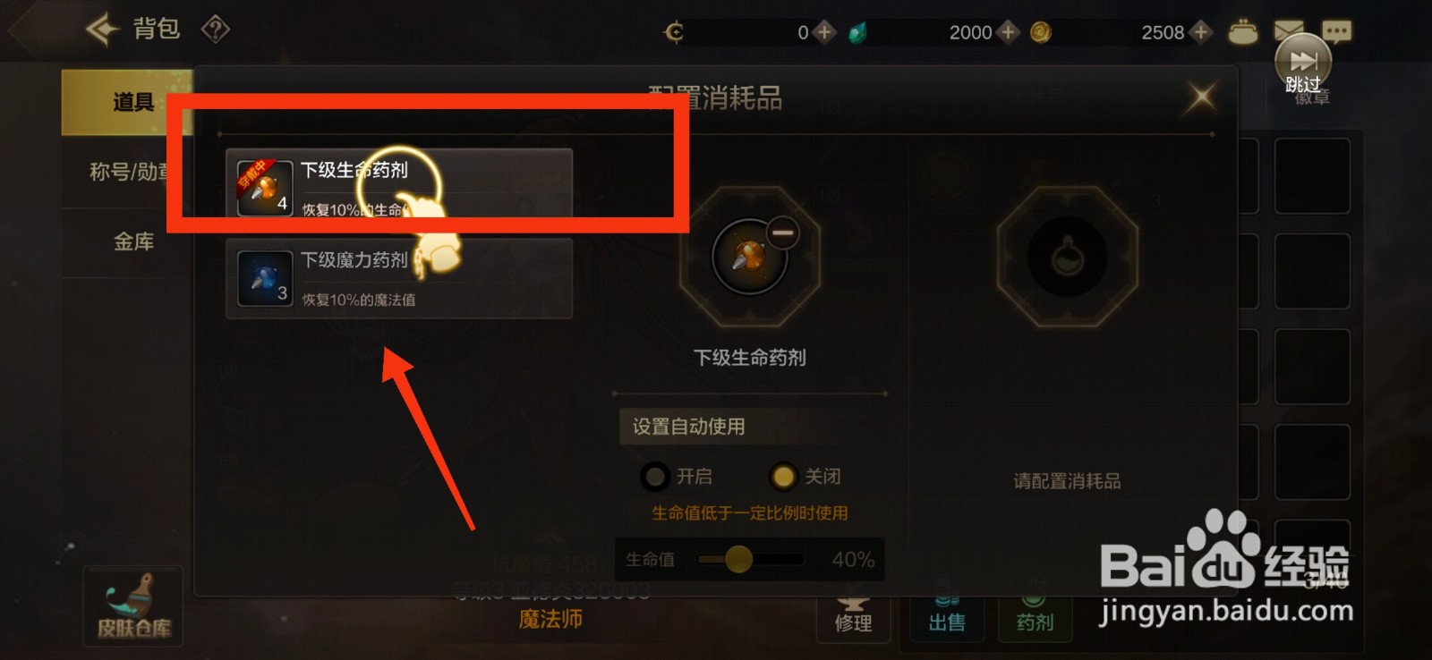The height and width of the screenshot is (660, 1432).
Task: Open the 皮肤仓库 skin warehouse
Action: [x=133, y=606]
